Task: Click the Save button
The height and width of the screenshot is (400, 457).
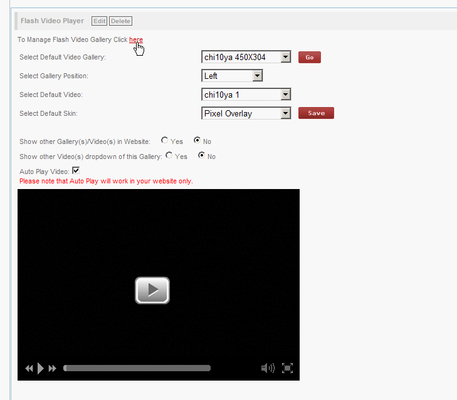Action: pos(316,113)
